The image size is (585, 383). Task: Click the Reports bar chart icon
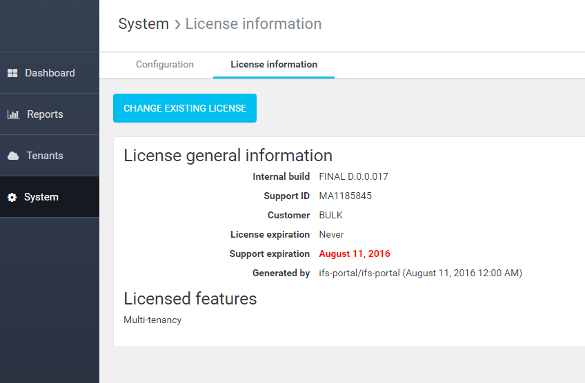coord(13,114)
